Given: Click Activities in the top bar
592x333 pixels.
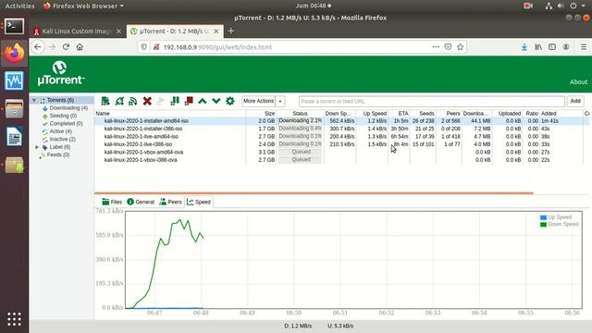Looking at the screenshot, I should [x=19, y=6].
